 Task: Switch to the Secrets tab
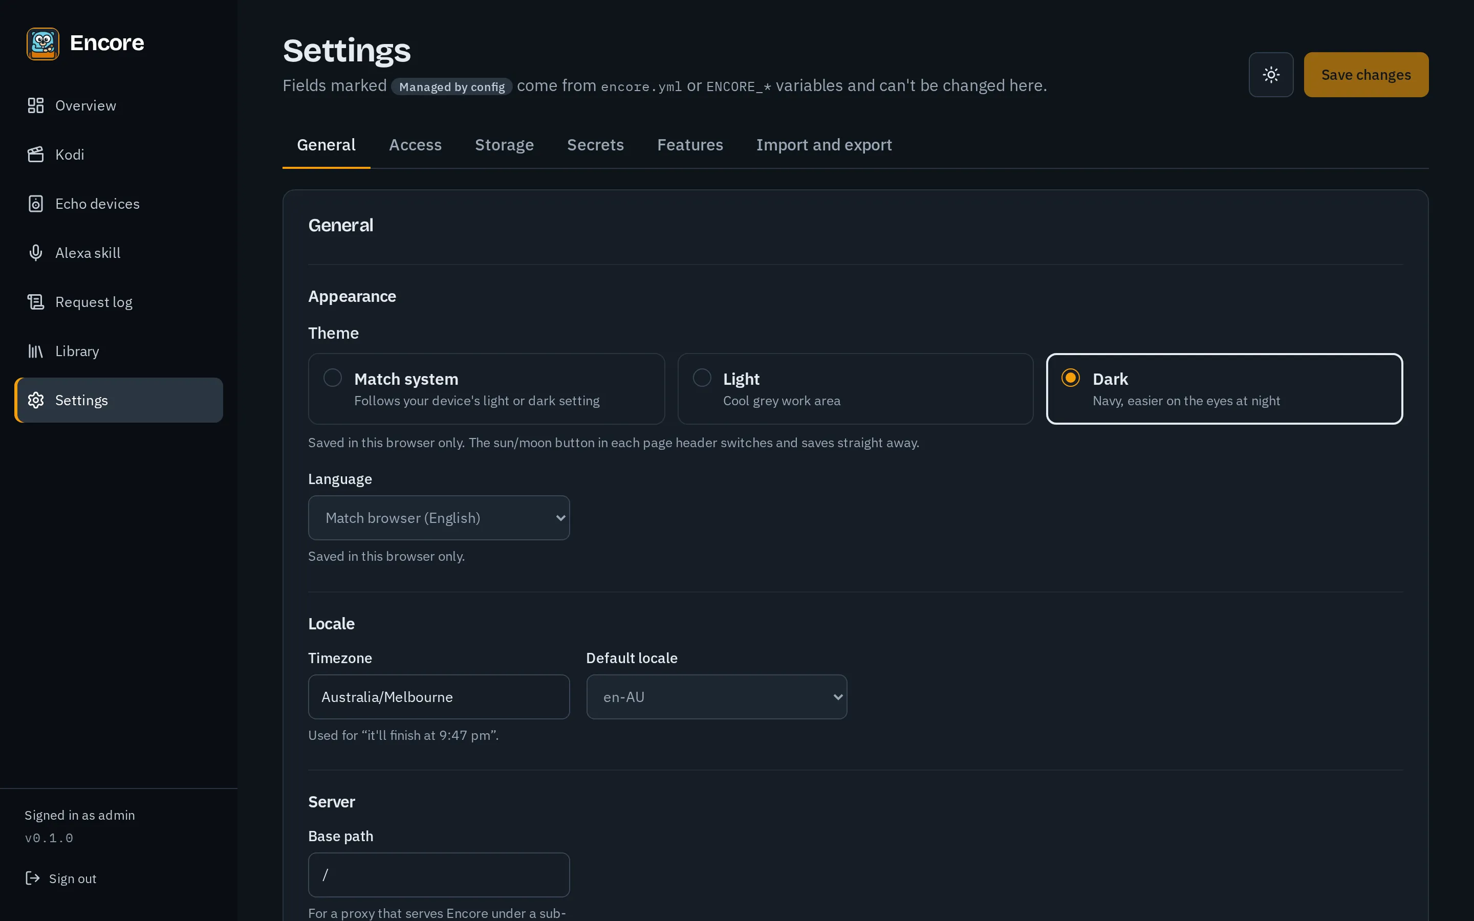click(x=595, y=145)
